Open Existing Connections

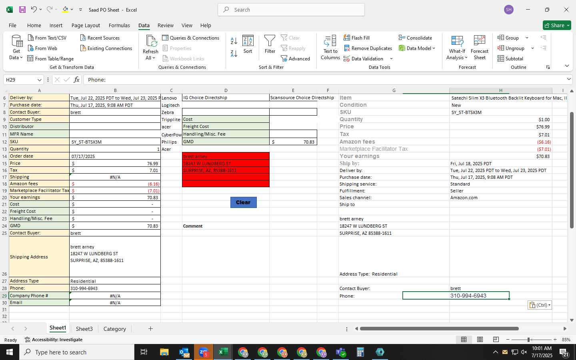[106, 48]
